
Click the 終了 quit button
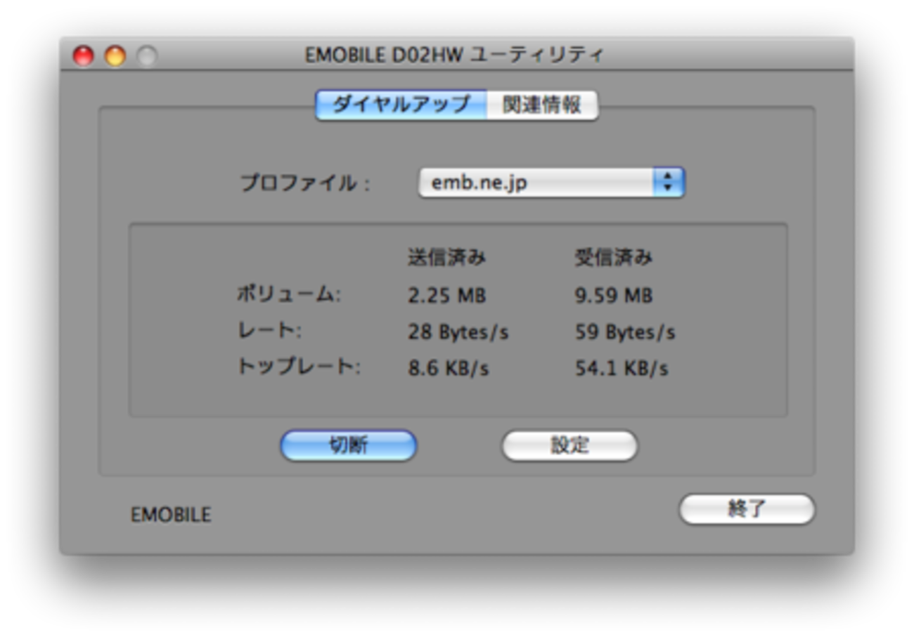coord(747,509)
